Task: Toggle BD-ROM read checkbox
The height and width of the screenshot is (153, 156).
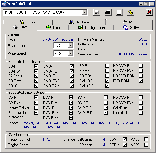Action: point(107,76)
